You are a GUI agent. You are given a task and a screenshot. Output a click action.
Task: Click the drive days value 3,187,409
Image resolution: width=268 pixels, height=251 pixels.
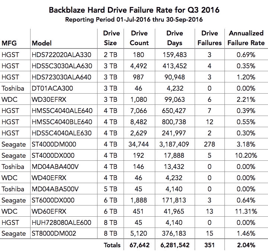175,144
